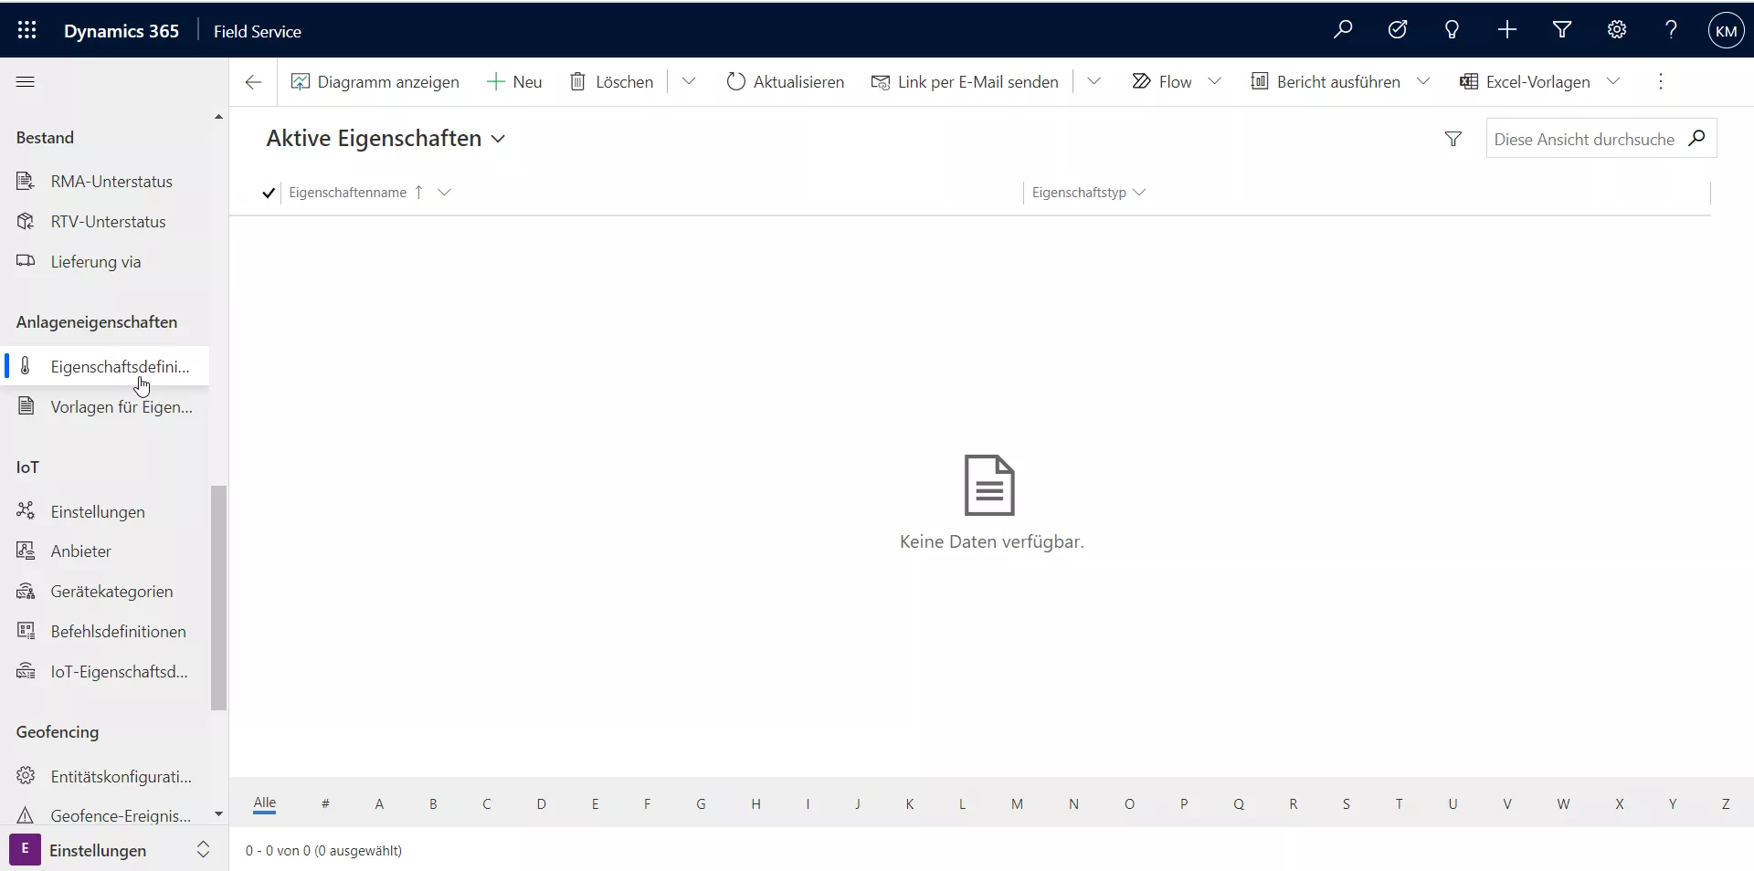The height and width of the screenshot is (871, 1754).
Task: Open the view filter funnel icon
Action: (x=1453, y=139)
